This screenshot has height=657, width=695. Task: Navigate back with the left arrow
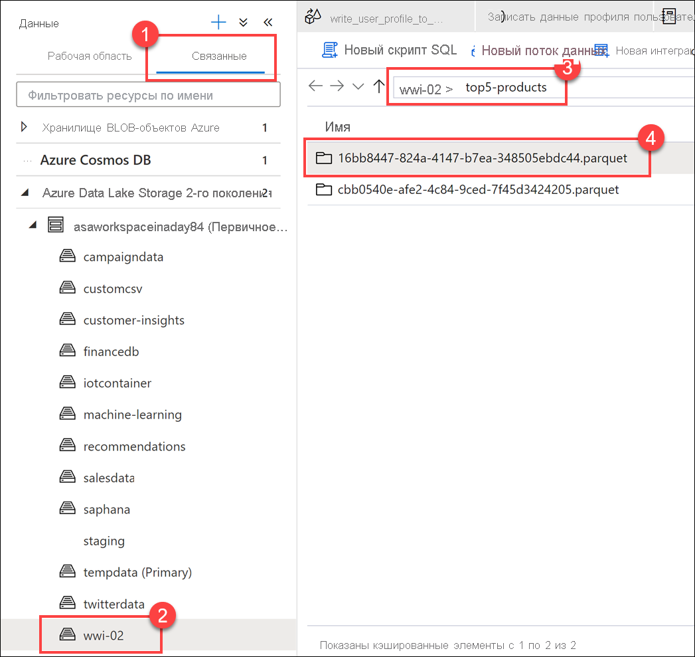(x=315, y=86)
